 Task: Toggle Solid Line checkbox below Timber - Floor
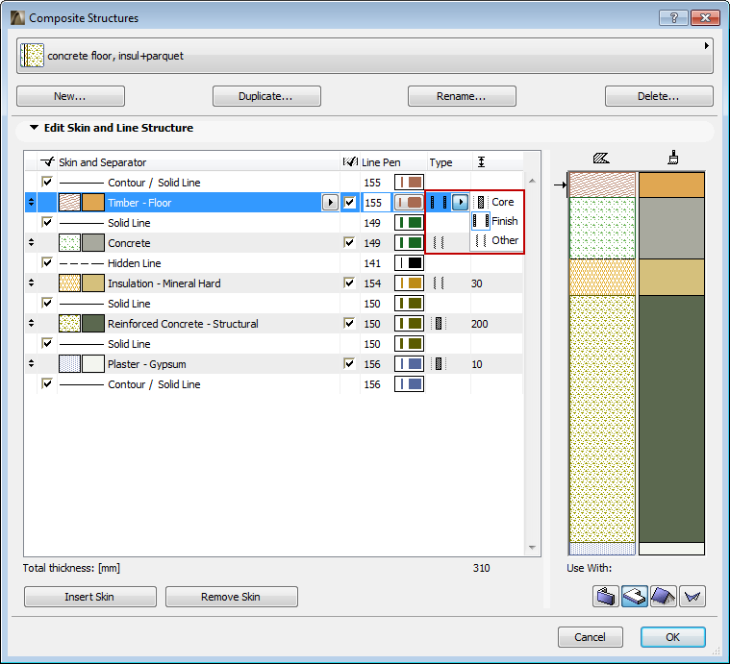(x=47, y=222)
